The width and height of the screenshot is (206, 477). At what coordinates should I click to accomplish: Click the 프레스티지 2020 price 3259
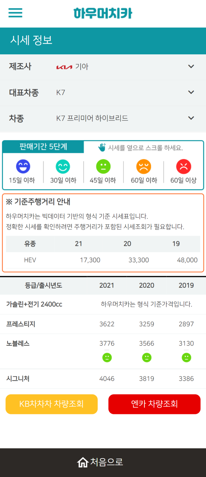(x=147, y=324)
